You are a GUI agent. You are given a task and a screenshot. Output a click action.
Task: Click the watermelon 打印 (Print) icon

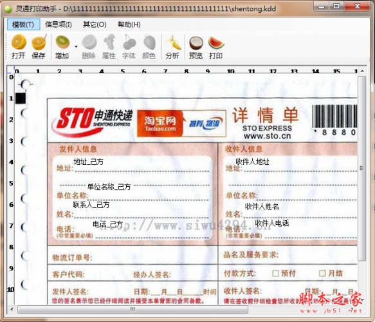point(216,43)
